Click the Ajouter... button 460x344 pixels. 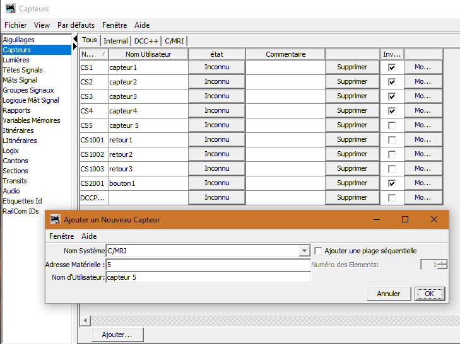tap(117, 335)
